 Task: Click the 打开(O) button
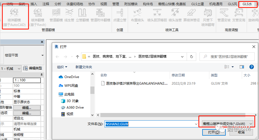[x=214, y=132]
